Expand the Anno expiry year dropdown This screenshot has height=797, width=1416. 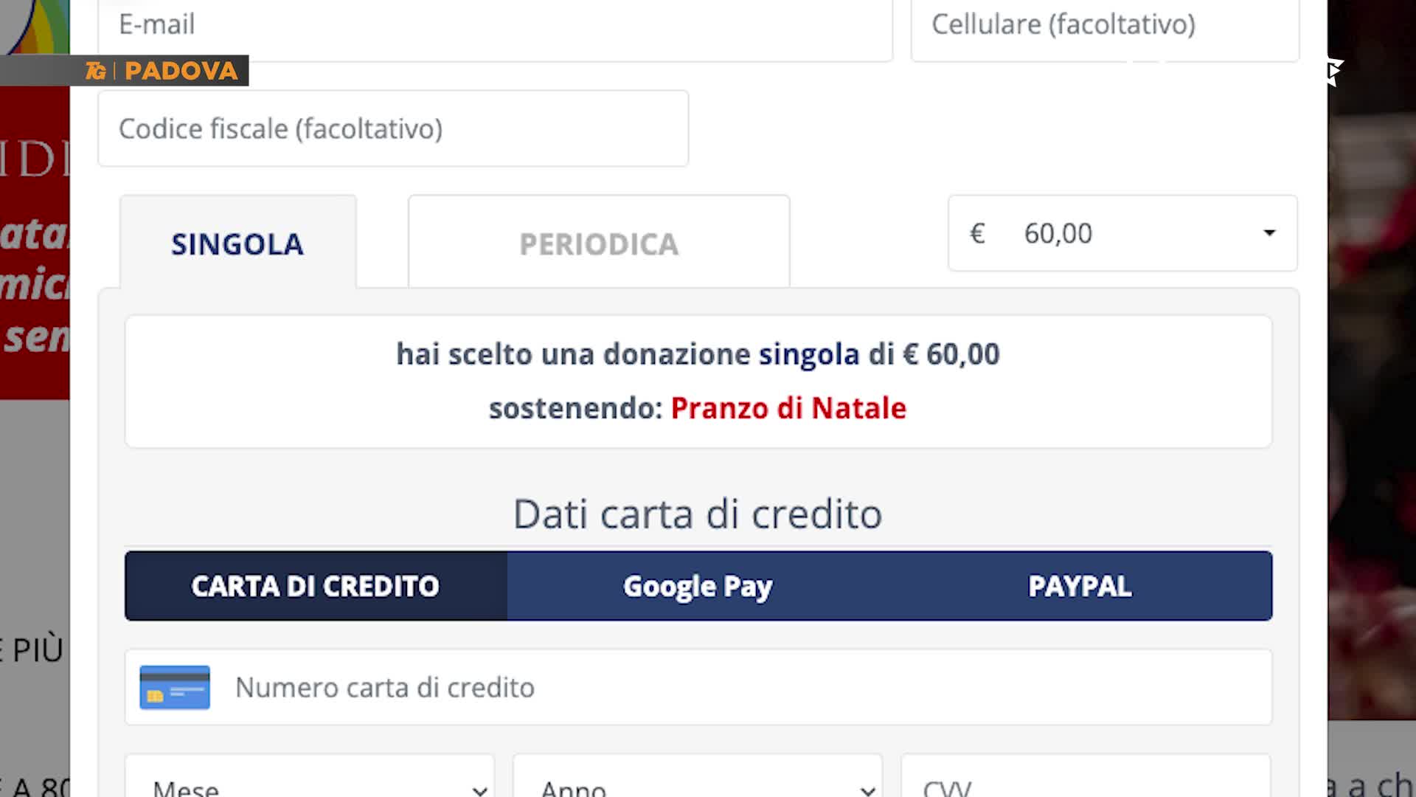point(698,782)
